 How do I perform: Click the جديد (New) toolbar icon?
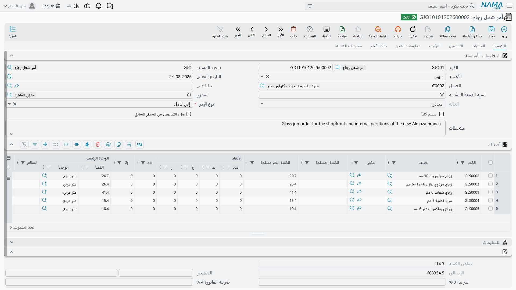pos(504,29)
